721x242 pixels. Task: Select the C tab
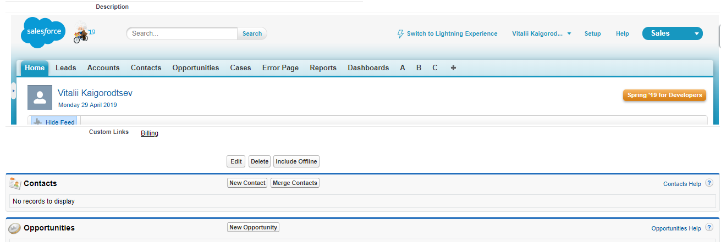[435, 68]
